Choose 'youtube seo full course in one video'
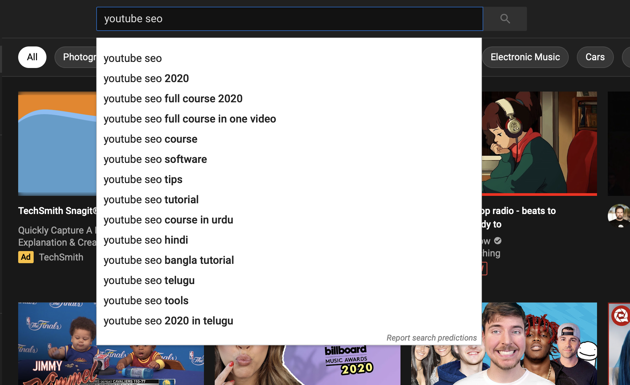The height and width of the screenshot is (385, 630). (289, 119)
